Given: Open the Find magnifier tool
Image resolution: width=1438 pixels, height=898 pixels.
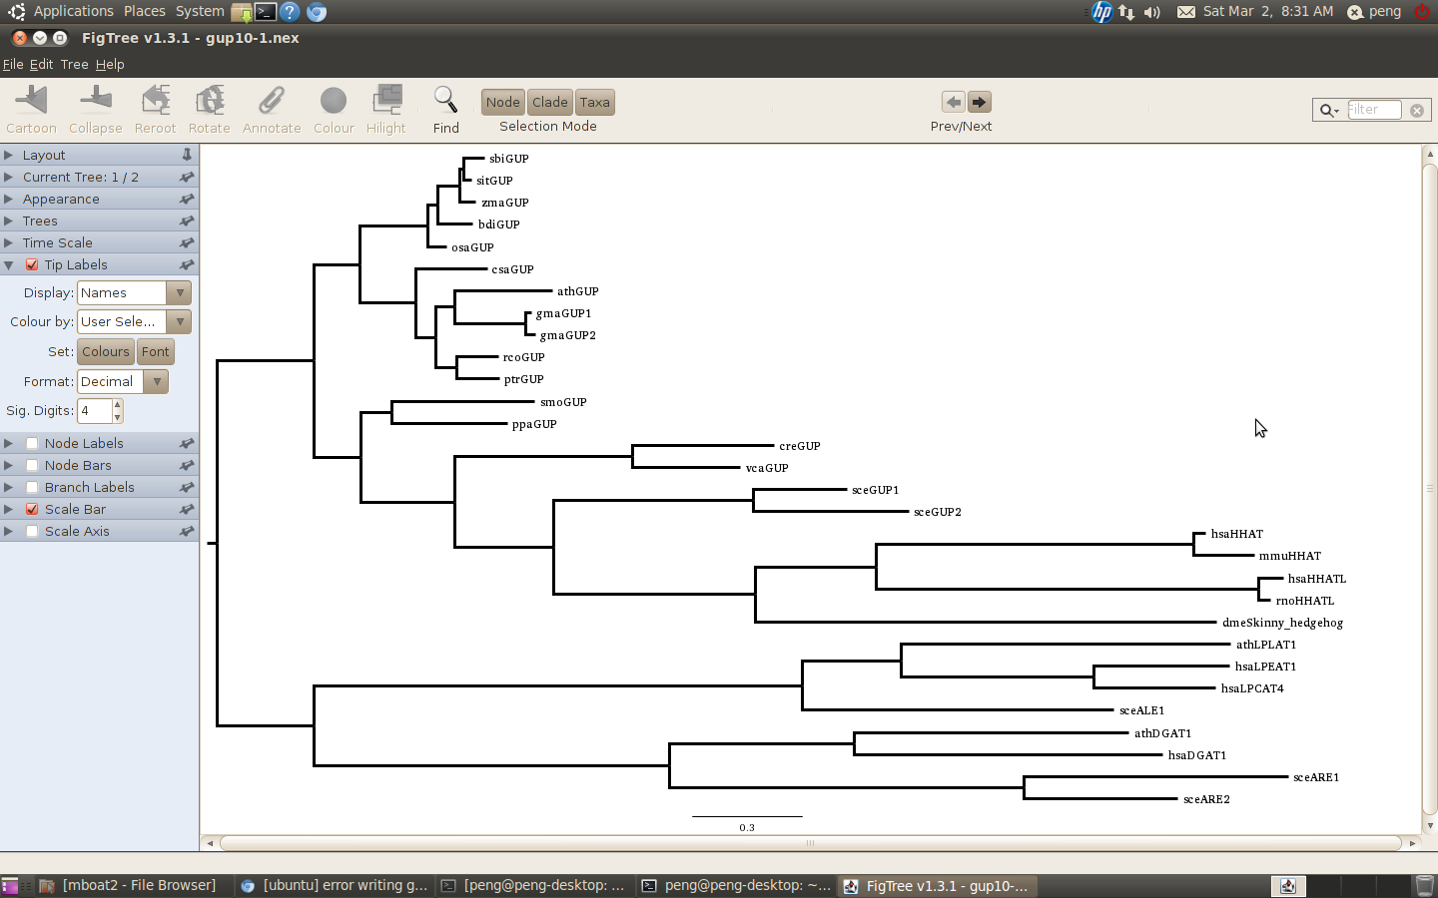Looking at the screenshot, I should [x=445, y=102].
